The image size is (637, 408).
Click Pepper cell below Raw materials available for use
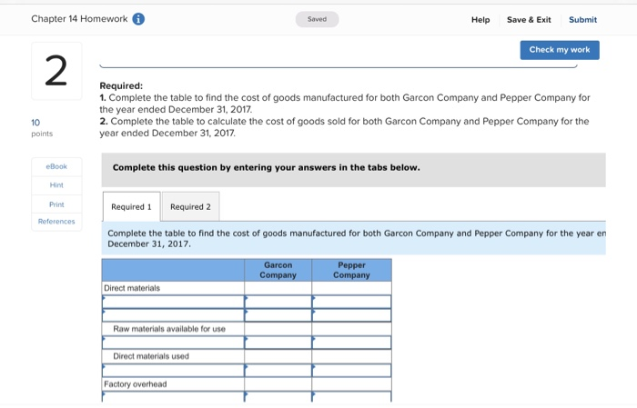[352, 343]
